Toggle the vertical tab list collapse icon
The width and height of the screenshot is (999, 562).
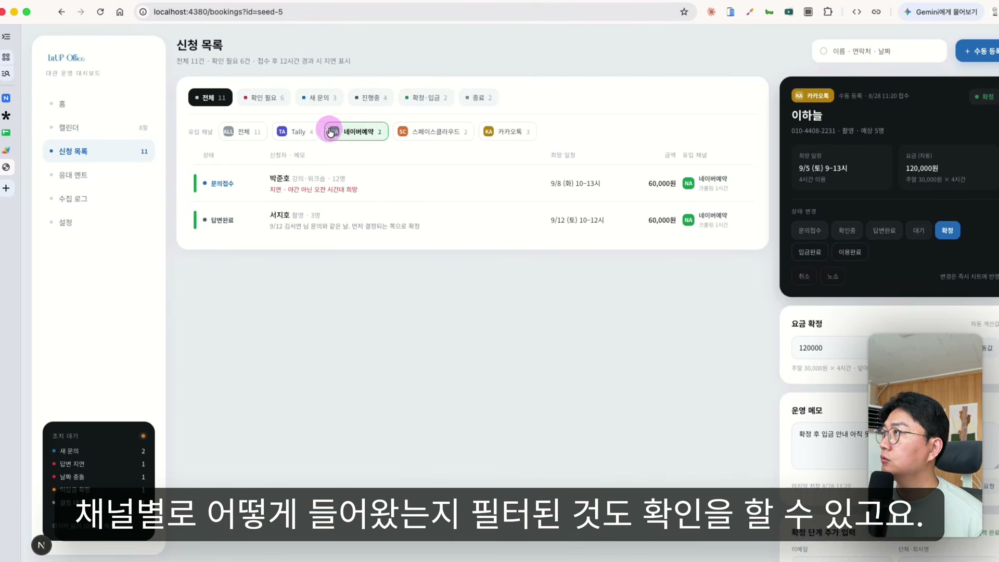(x=6, y=36)
